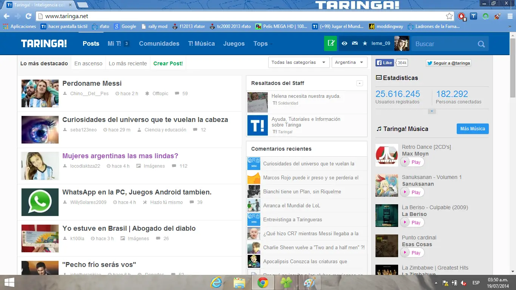
Task: Open the Windows Start button
Action: [9, 282]
